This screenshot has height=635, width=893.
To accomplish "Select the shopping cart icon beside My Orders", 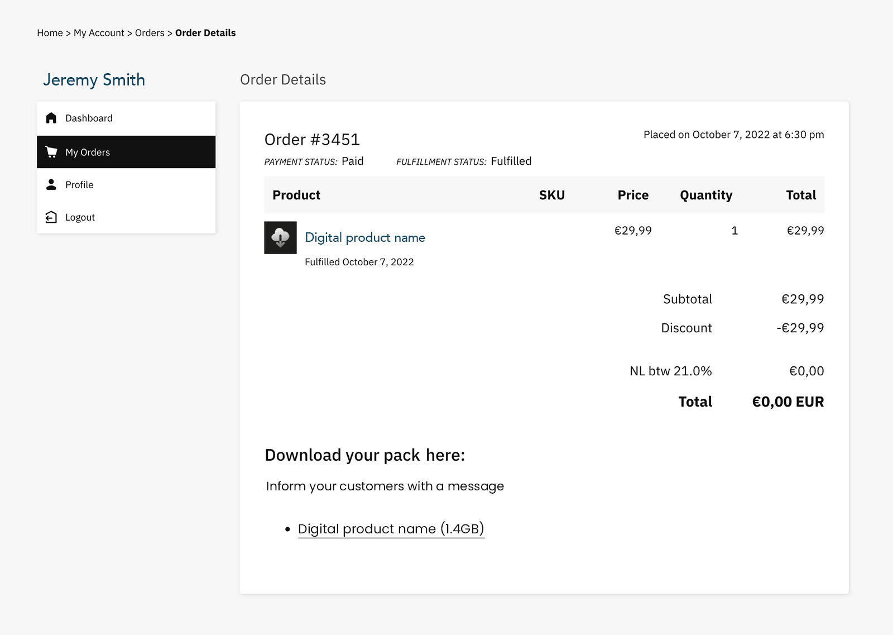I will click(x=51, y=152).
